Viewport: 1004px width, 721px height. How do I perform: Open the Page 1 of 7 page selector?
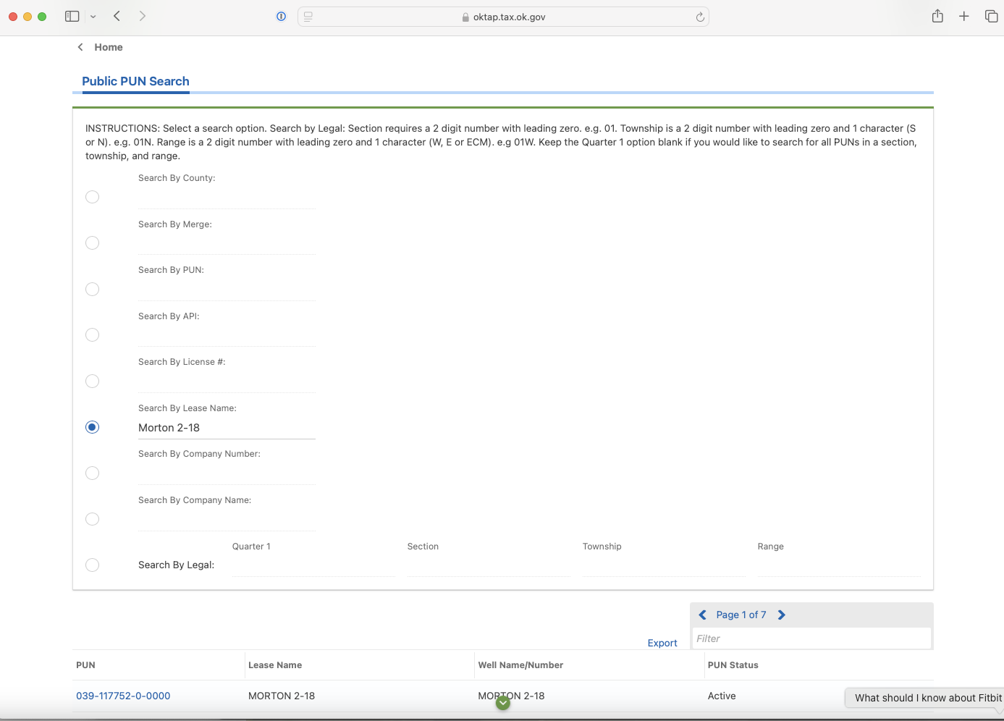click(741, 615)
